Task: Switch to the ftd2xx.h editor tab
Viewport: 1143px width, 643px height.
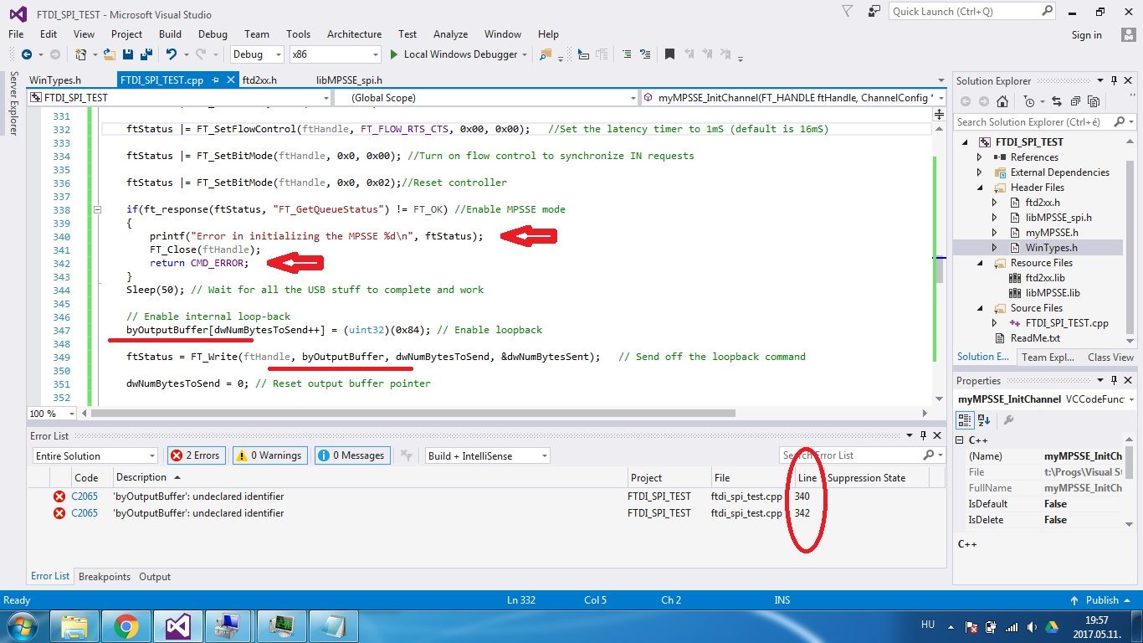Action: click(x=259, y=80)
